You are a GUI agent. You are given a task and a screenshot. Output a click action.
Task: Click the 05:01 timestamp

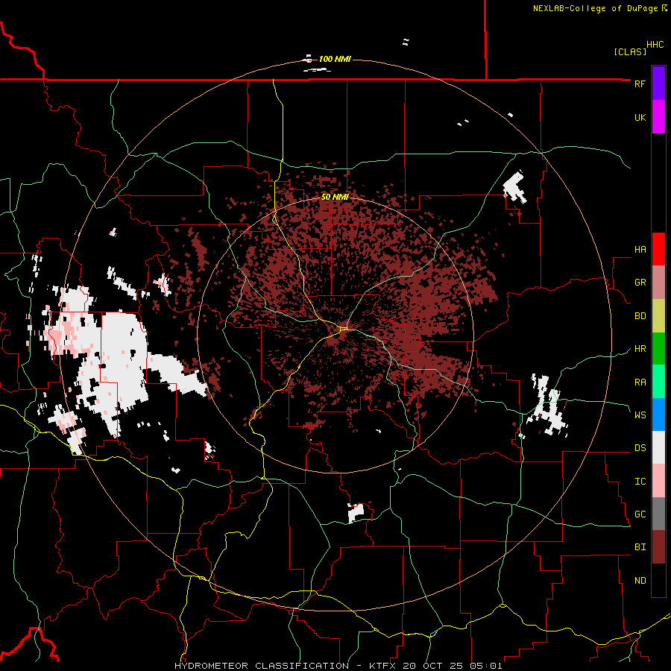click(485, 666)
